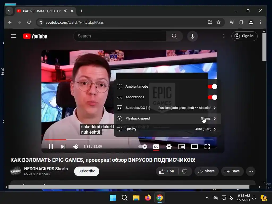The image size is (272, 204).
Task: Reload the page in Chrome
Action: (x=29, y=22)
